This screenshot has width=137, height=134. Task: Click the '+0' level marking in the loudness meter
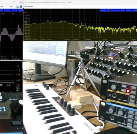[18, 66]
